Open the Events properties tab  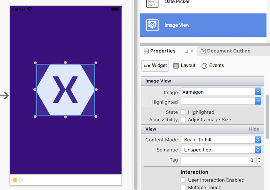[213, 66]
